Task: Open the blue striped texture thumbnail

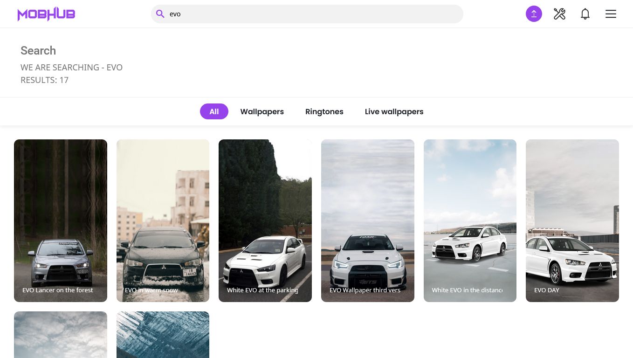Action: (x=163, y=335)
